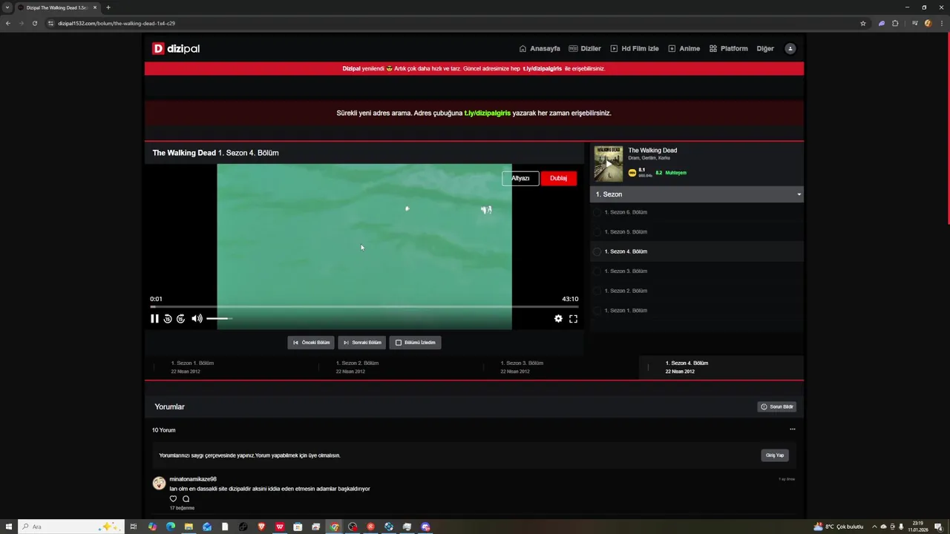
Task: Click the user profile icon
Action: (x=790, y=49)
